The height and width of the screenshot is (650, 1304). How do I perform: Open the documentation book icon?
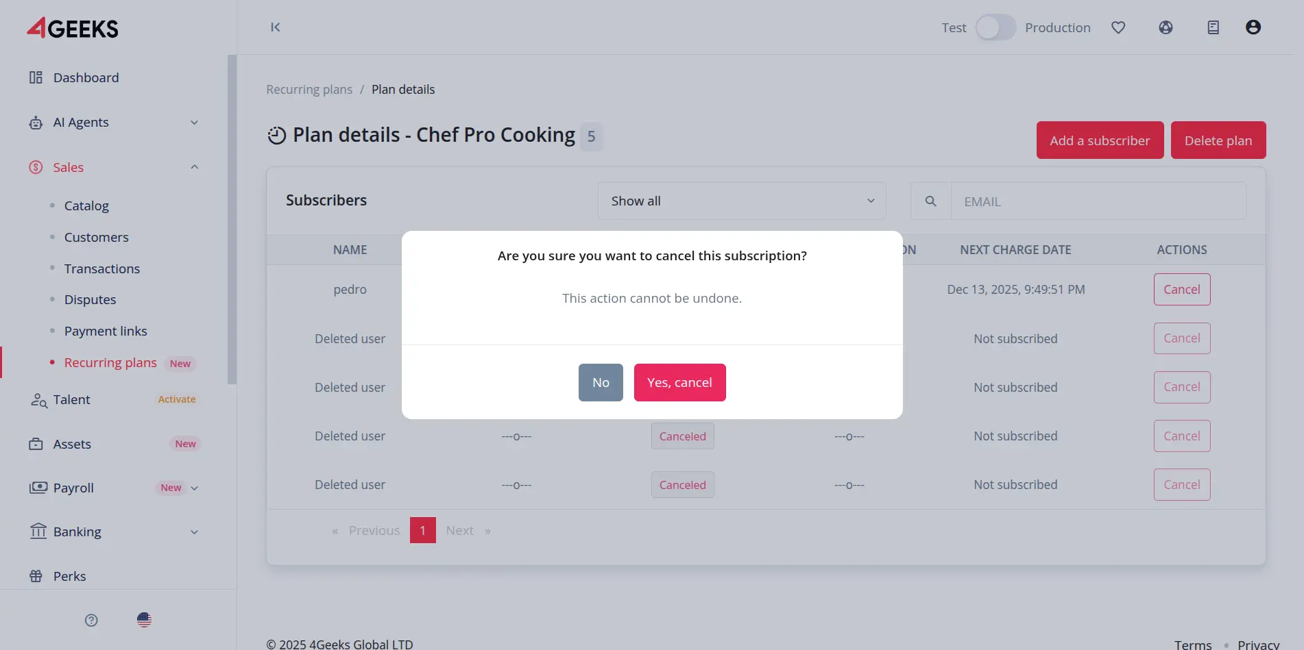click(1213, 27)
